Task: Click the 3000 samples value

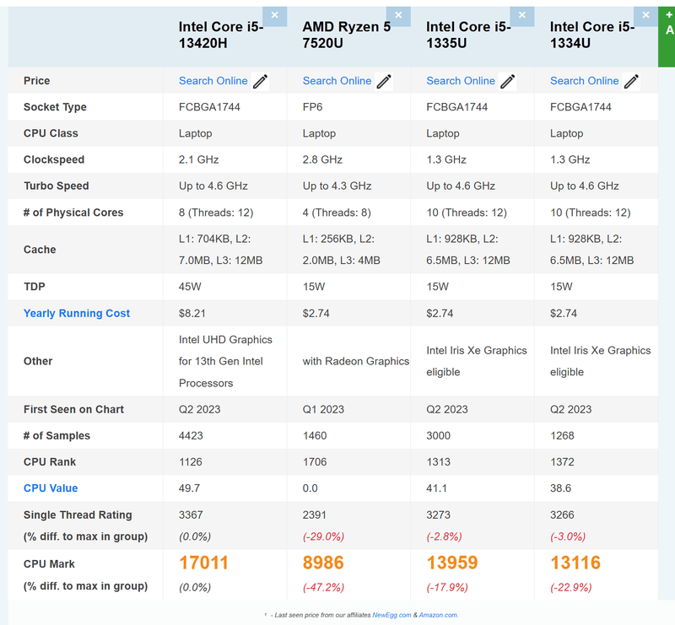Action: tap(438, 435)
